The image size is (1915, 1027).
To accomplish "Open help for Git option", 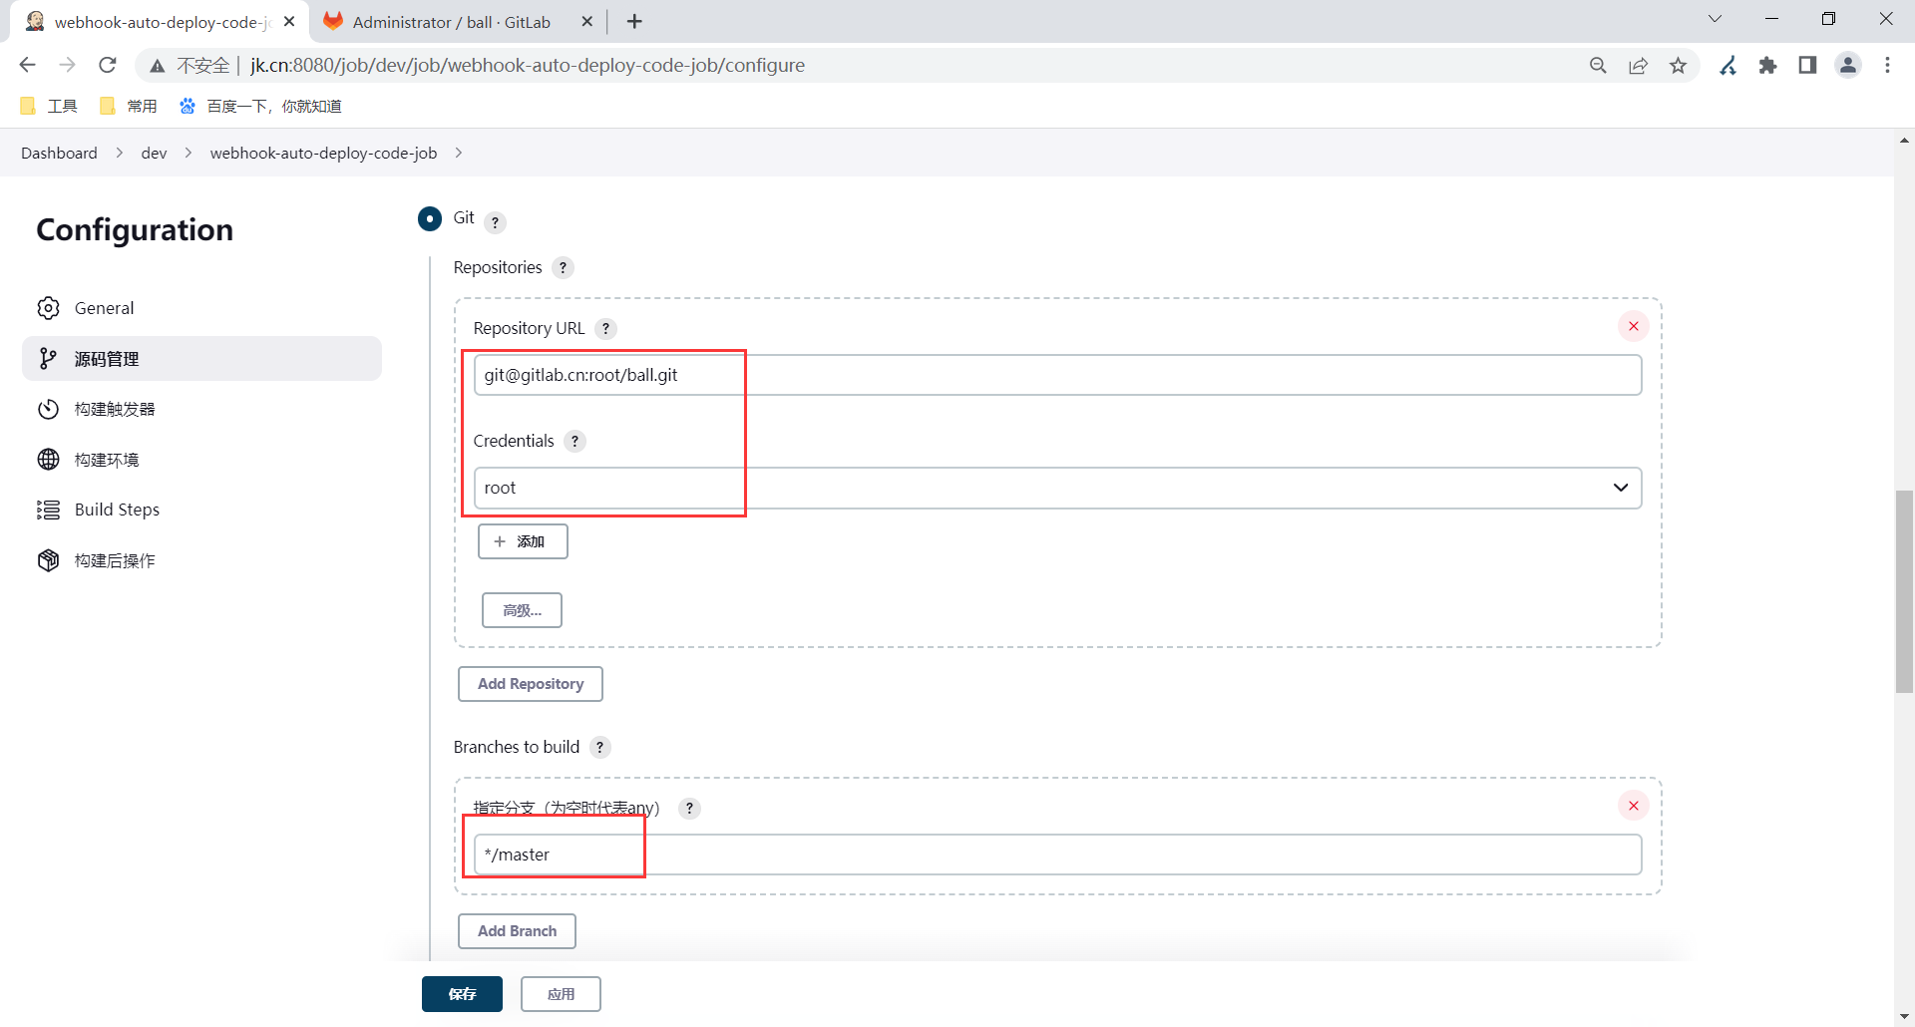I will coord(496,222).
